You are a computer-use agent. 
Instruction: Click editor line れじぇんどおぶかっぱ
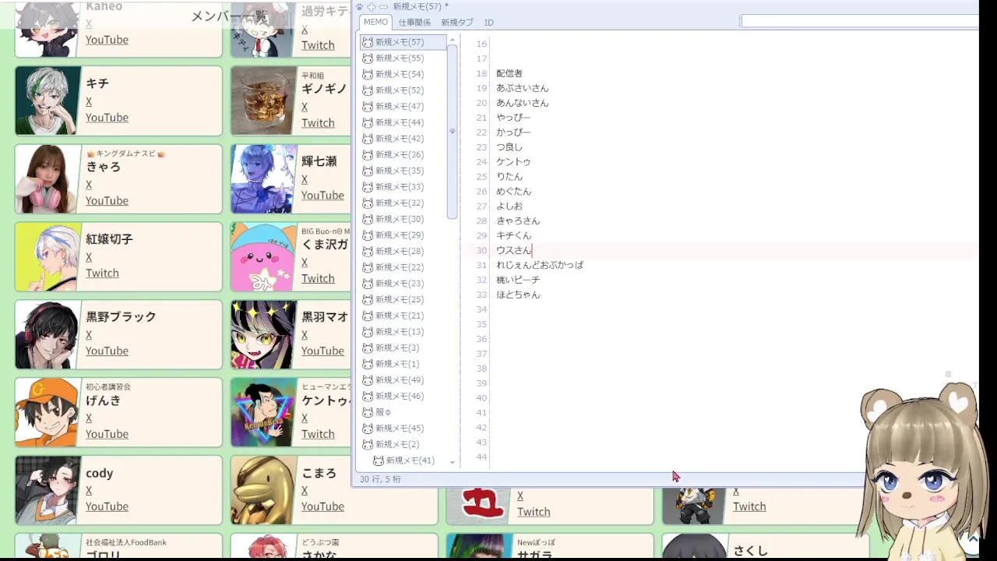540,265
